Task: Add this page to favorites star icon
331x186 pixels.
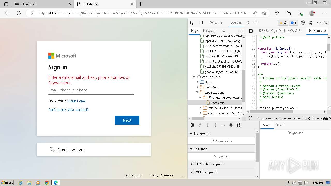Action: [264, 13]
